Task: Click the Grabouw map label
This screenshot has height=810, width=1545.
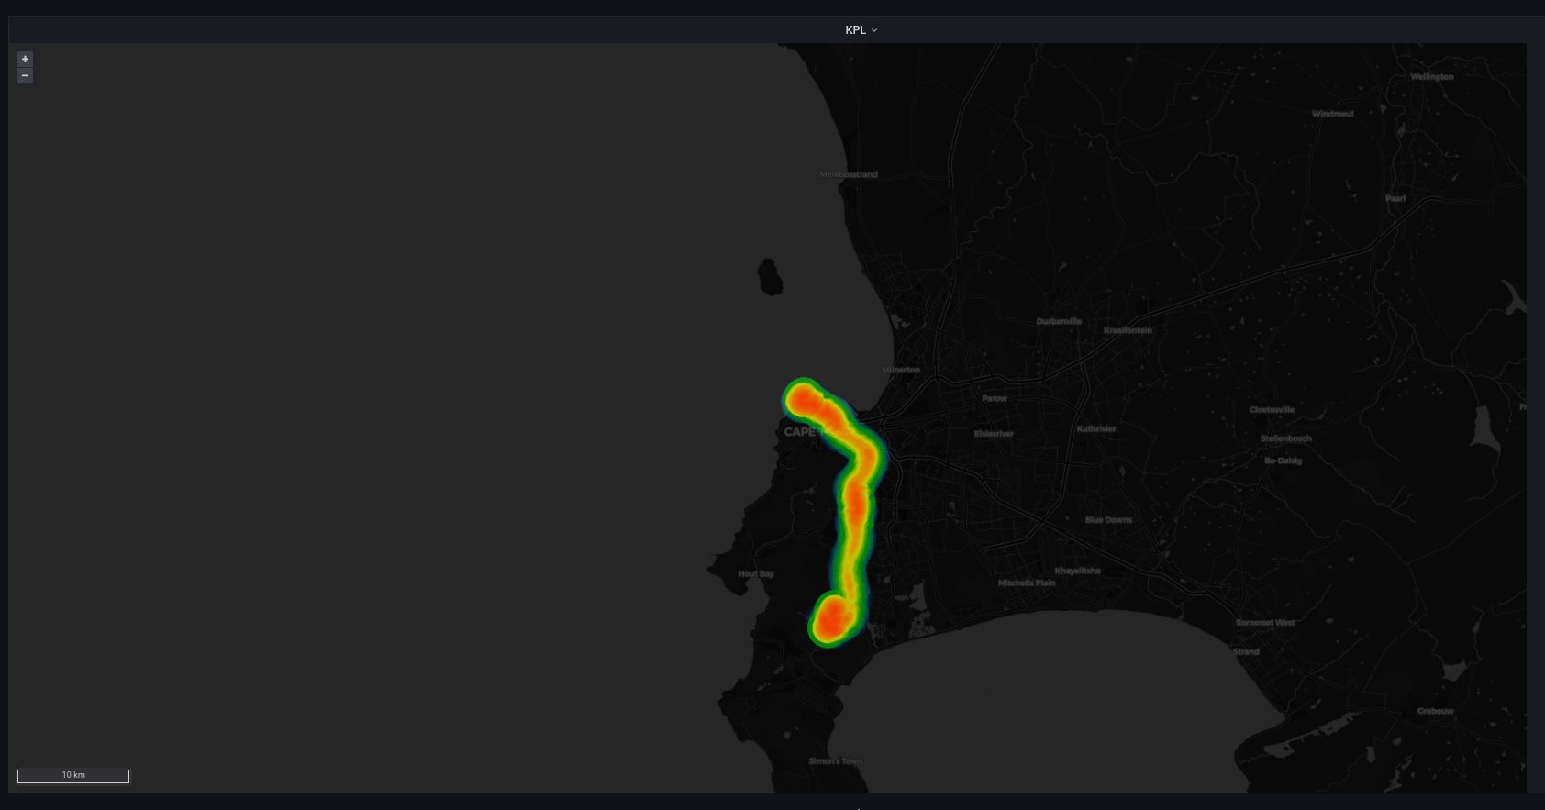Action: pos(1435,711)
